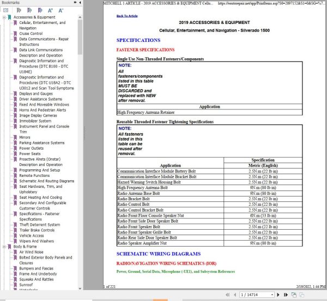Open the bookmarks options menu icon
This screenshot has width=327, height=301.
coord(5,10)
